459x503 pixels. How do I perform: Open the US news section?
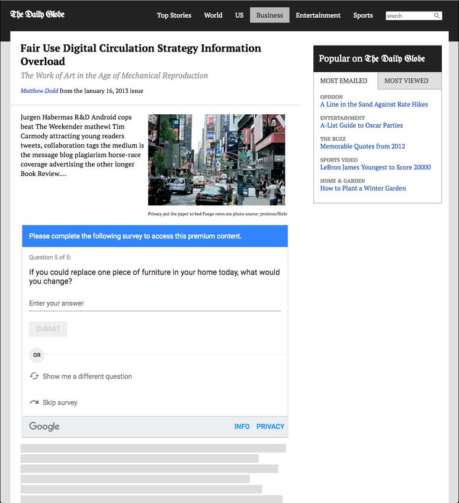239,15
